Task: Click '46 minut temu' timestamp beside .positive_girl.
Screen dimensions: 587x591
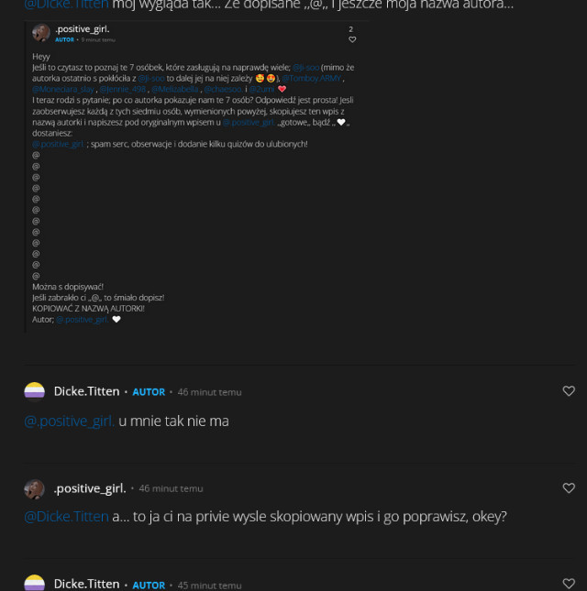Action: (171, 488)
